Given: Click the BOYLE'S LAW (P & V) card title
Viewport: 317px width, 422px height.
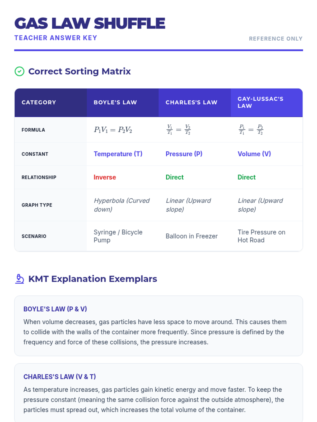Looking at the screenshot, I should pos(55,309).
